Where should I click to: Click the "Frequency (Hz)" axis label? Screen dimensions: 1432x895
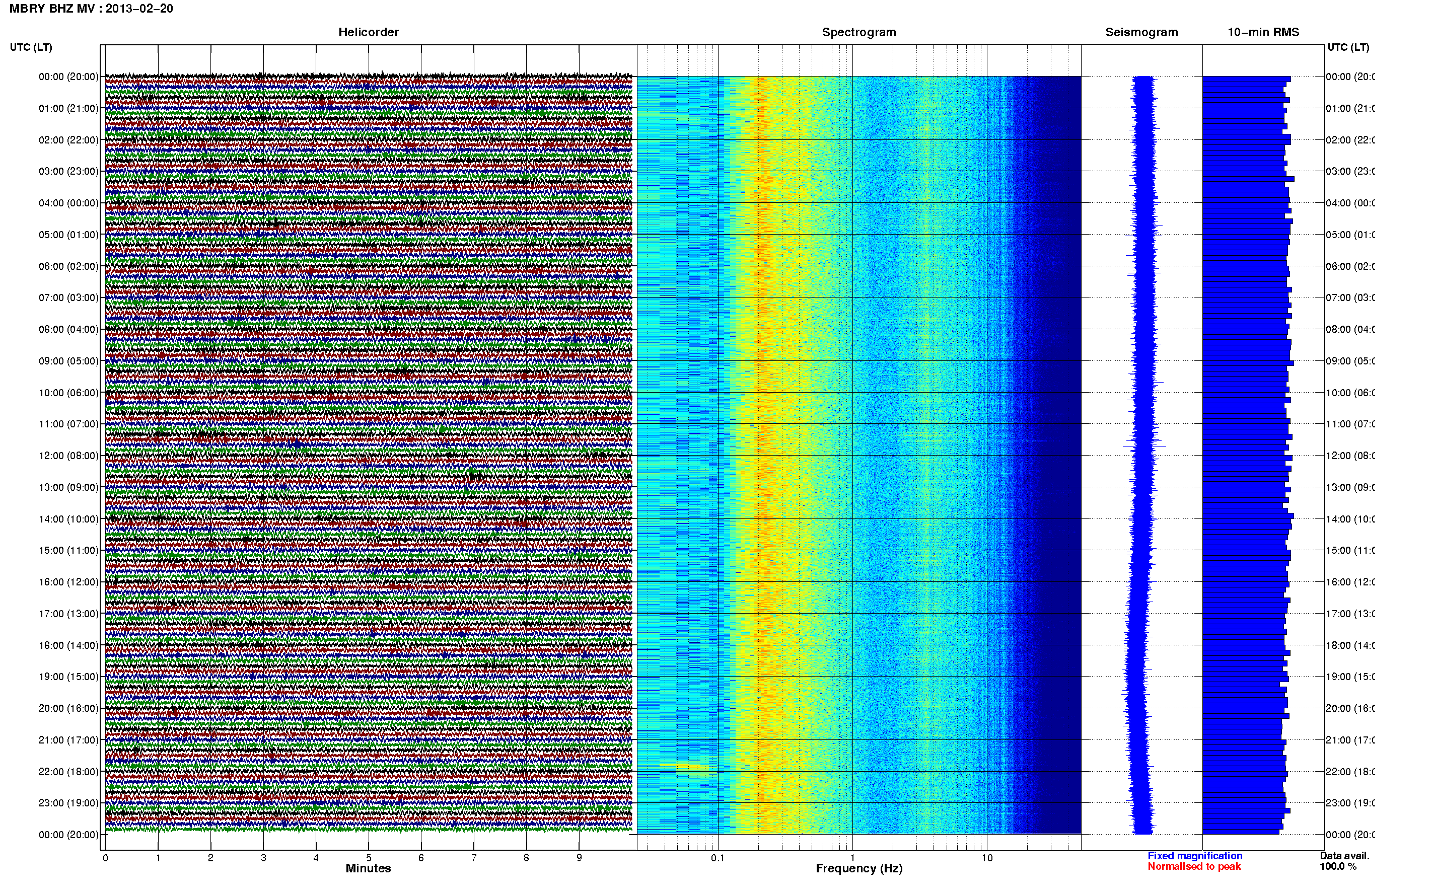(x=859, y=869)
